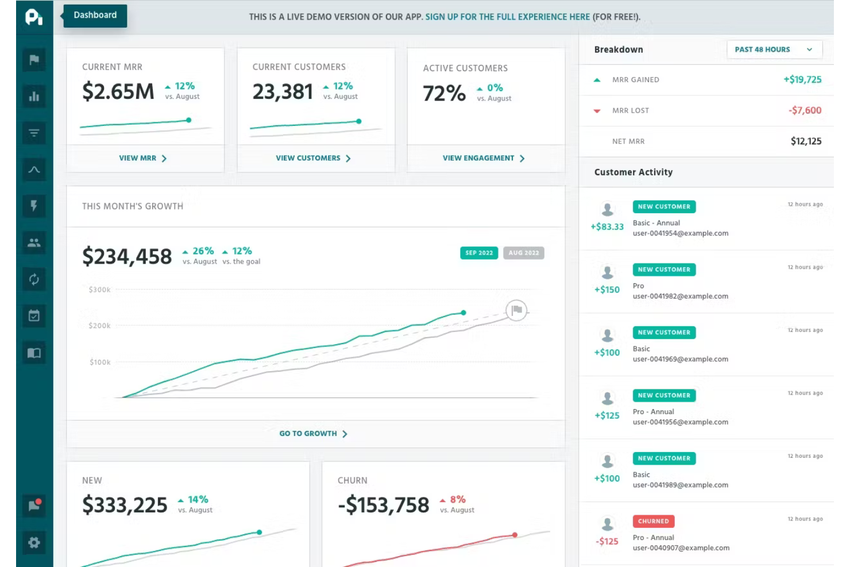850x567 pixels.
Task: Select the SEP 2022 chart toggle
Action: pos(479,253)
